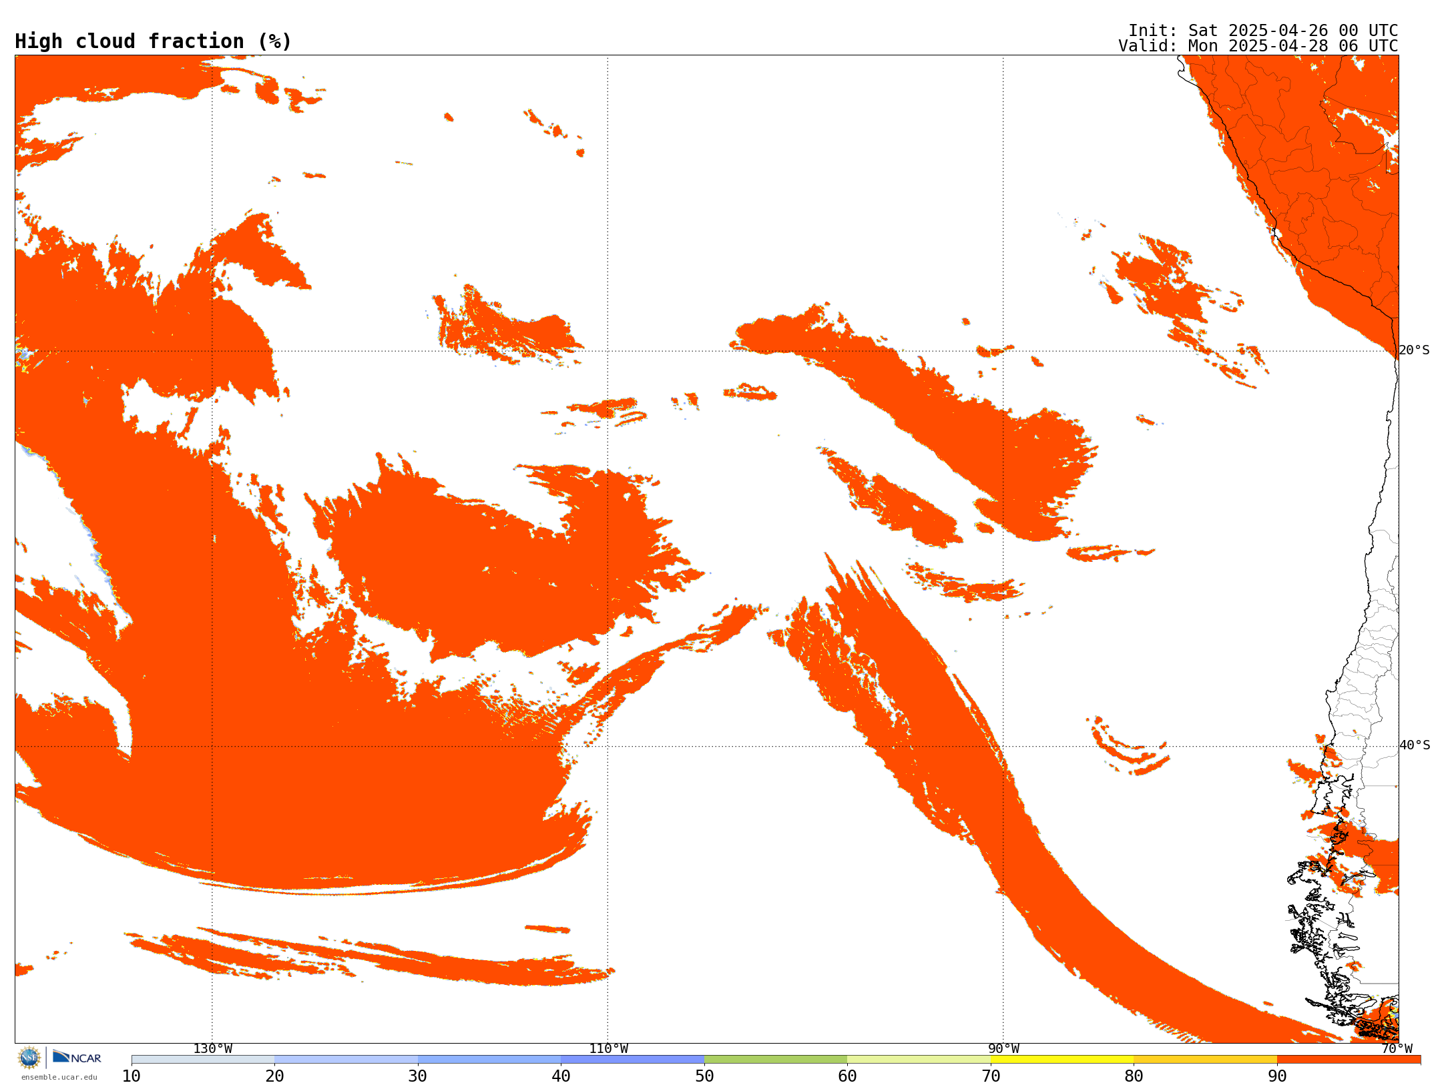
Task: Click the 60–70 pale yellow-green colorbar segment
Action: (x=919, y=1060)
